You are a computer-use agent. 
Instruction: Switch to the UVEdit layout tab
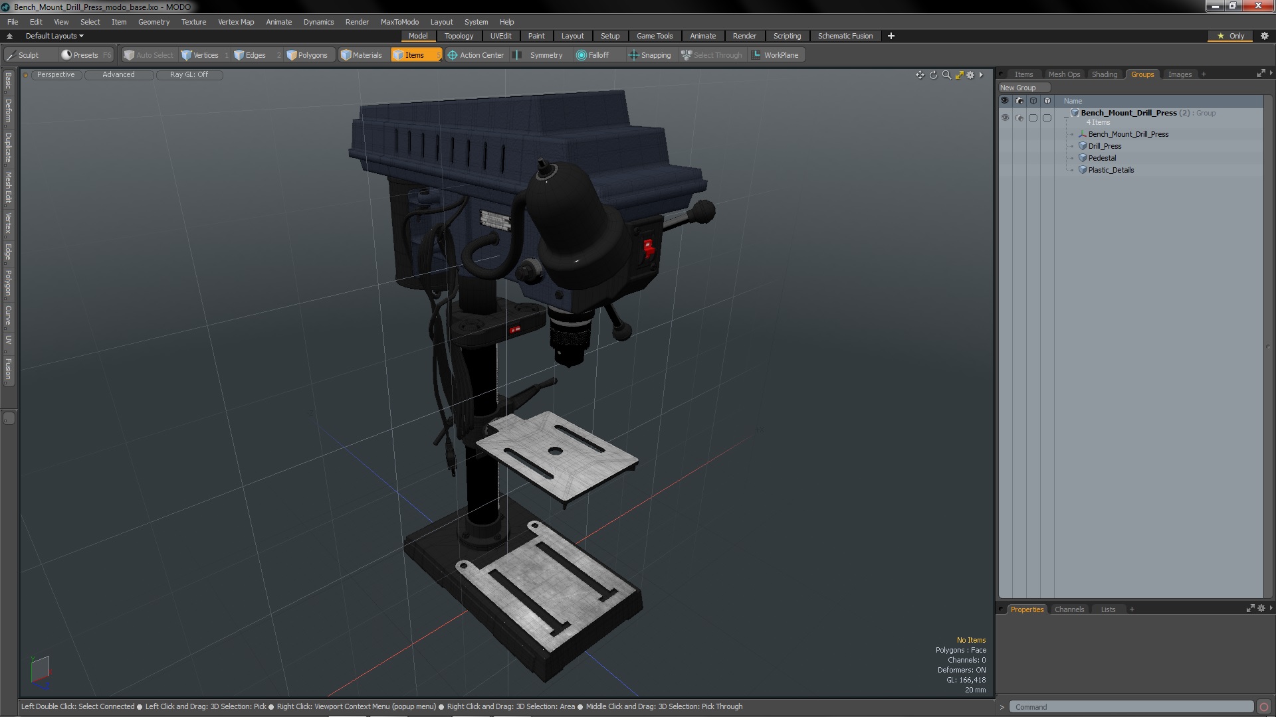(x=500, y=36)
